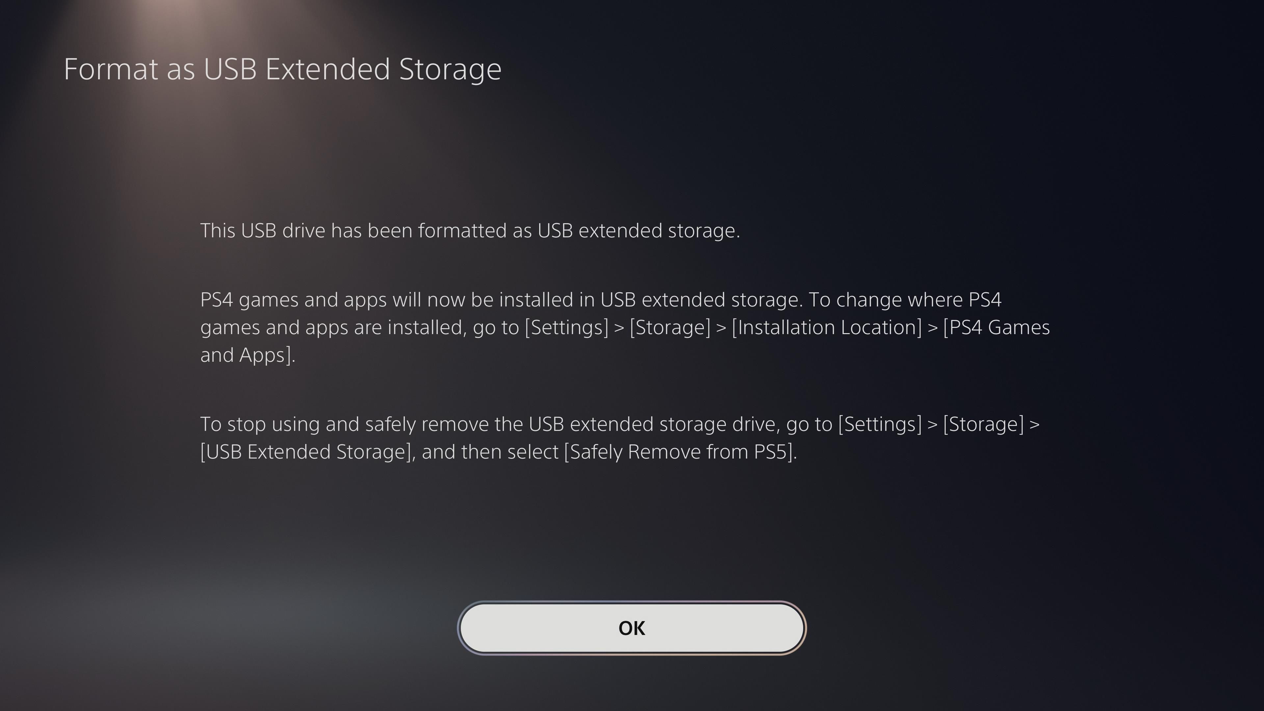Click the word 'Format' in the title
The height and width of the screenshot is (711, 1264).
[111, 69]
